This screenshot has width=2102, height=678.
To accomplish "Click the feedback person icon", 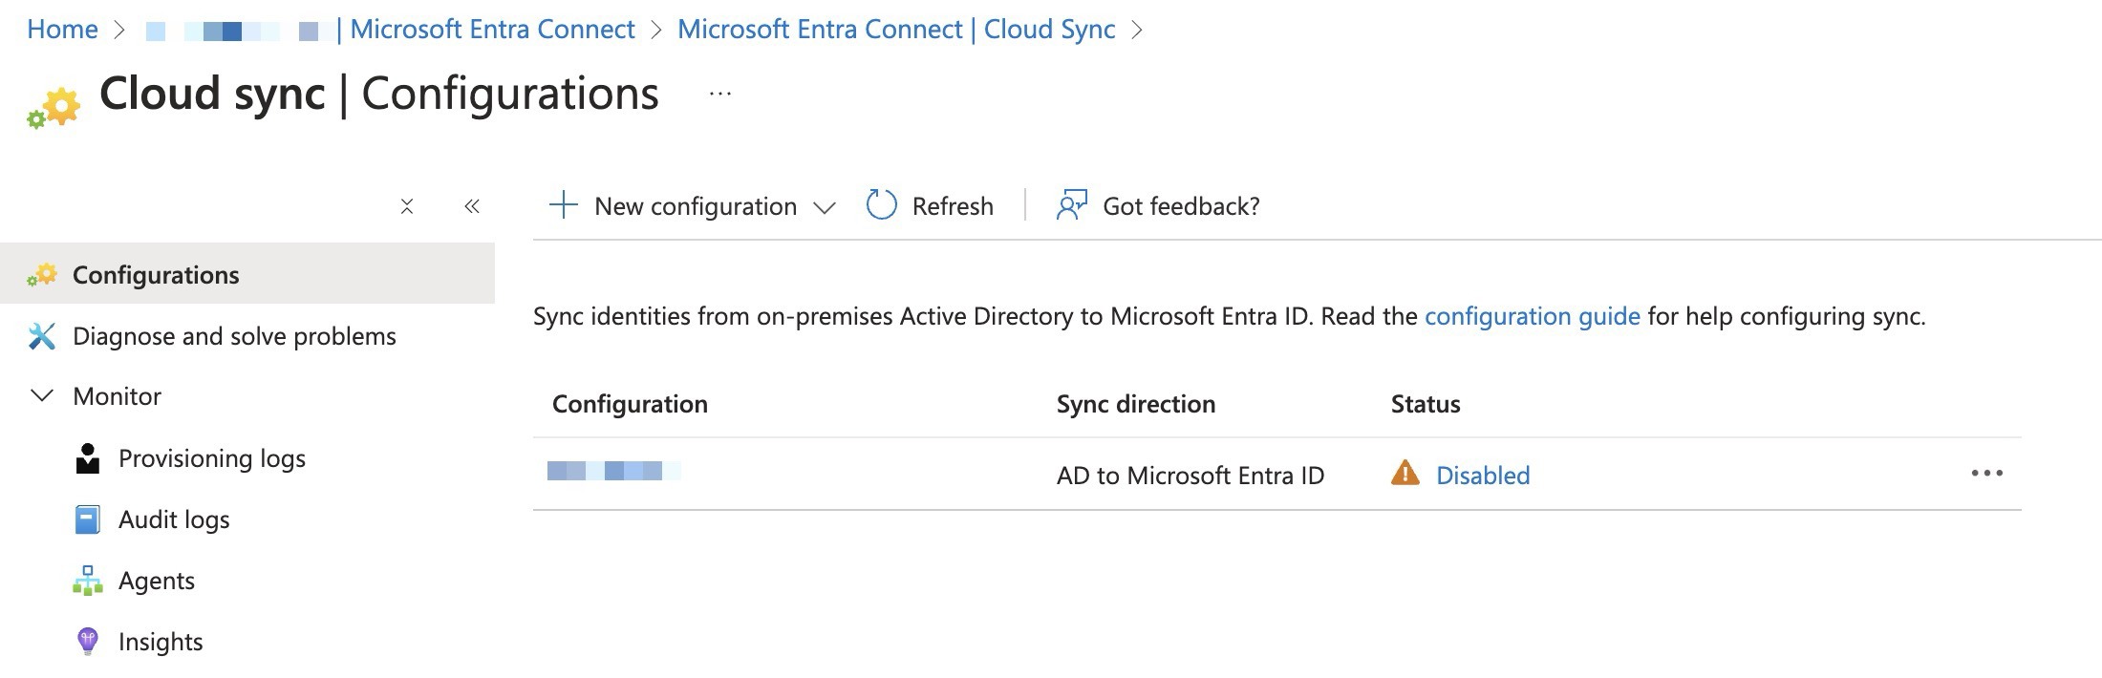I will coord(1072,205).
